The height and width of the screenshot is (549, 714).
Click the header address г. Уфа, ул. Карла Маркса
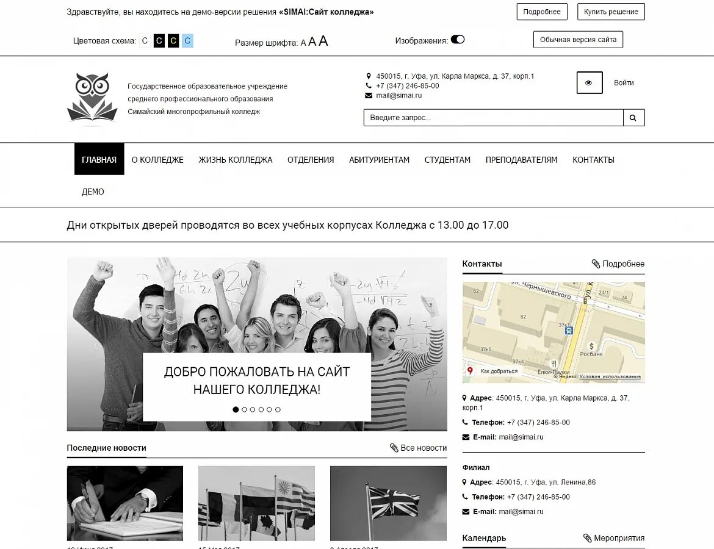coord(455,76)
